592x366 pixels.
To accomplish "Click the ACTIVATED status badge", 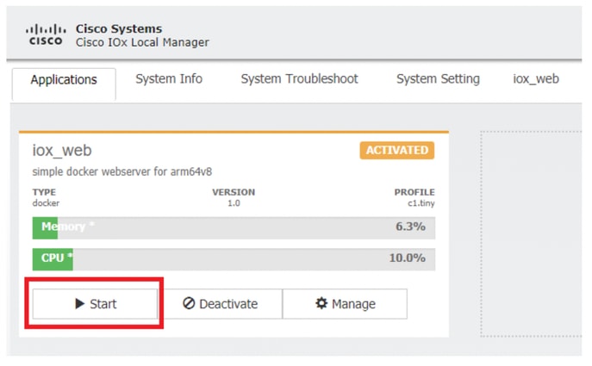I will click(396, 150).
